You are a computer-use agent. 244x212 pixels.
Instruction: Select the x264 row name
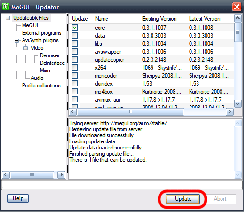100,68
